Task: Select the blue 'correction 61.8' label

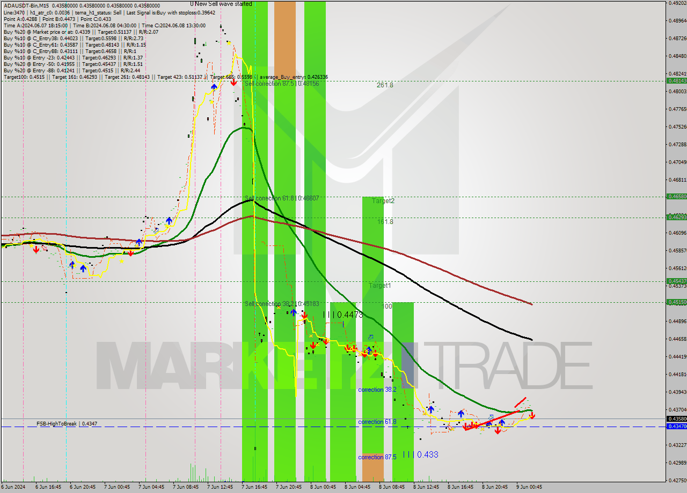Action: 377,422
